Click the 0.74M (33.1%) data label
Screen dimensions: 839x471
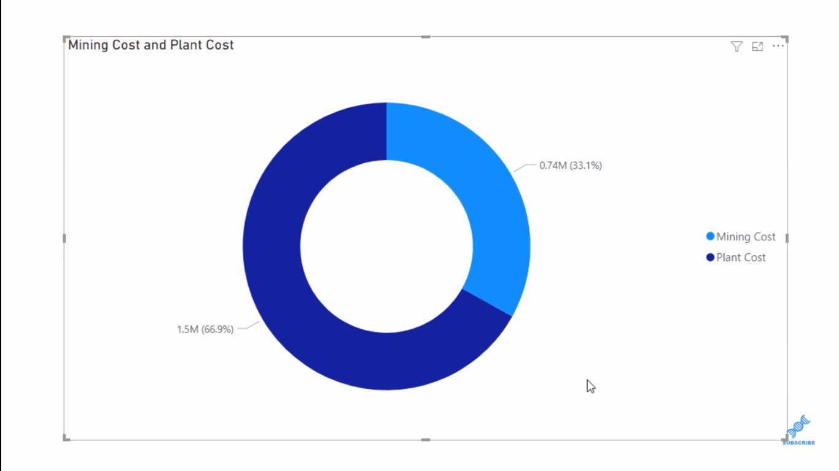click(571, 166)
